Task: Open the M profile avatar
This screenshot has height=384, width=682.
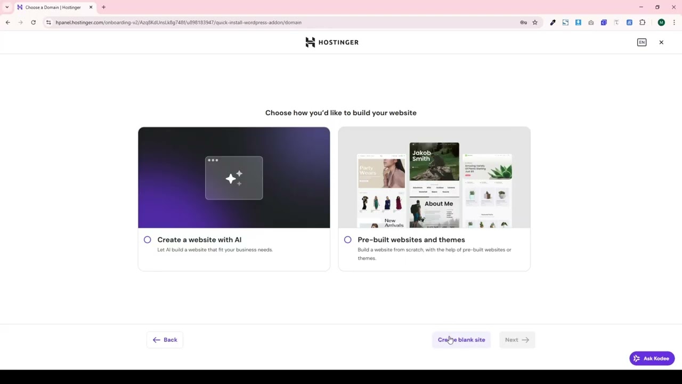Action: [x=661, y=22]
